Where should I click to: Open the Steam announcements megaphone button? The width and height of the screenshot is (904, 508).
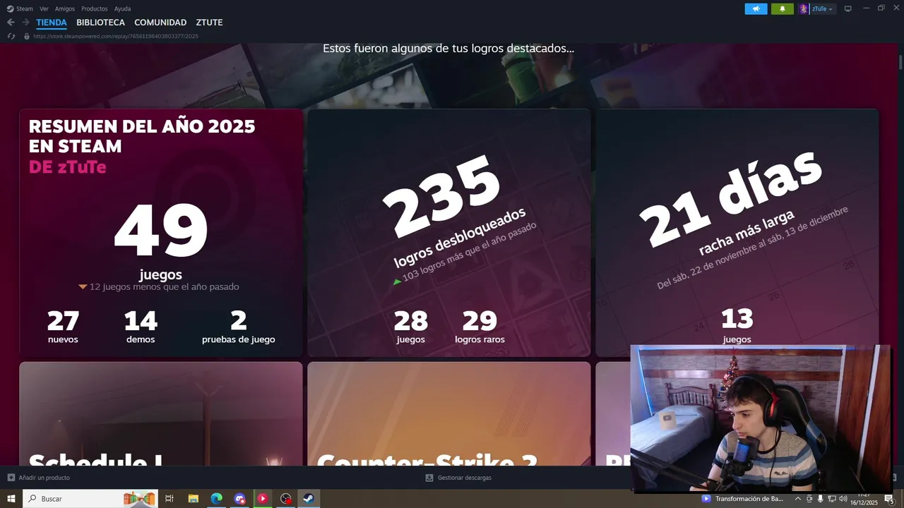click(756, 8)
